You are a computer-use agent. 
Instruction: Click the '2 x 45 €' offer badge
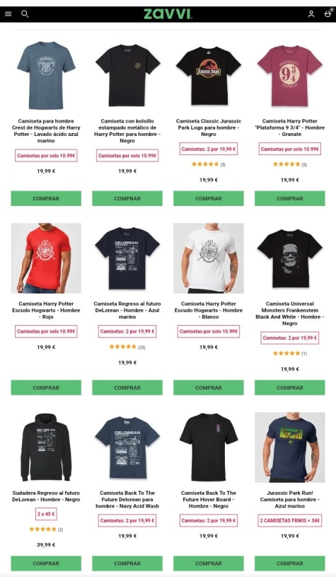point(46,514)
